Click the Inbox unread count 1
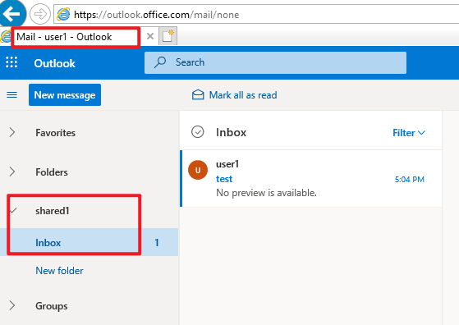459x325 pixels. 157,242
